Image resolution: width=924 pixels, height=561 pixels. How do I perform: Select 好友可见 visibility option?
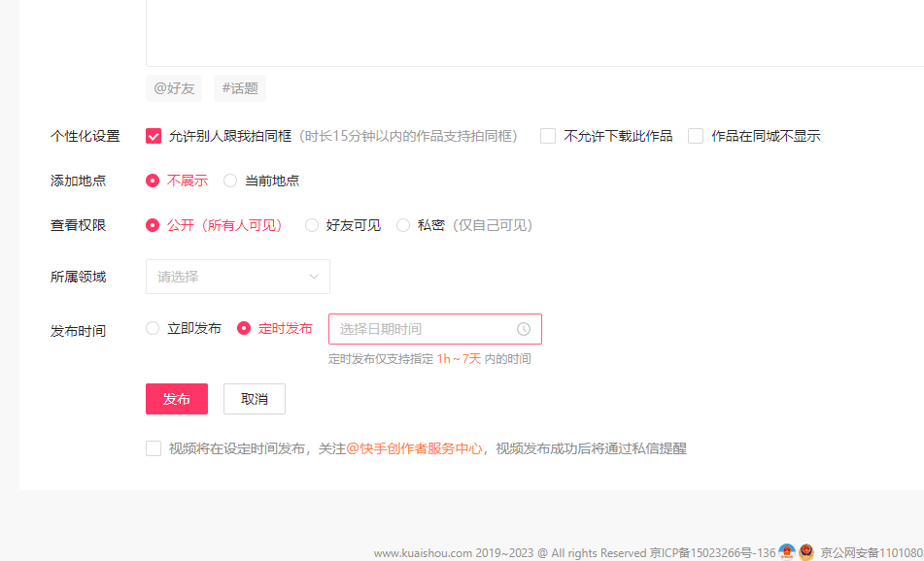[x=311, y=225]
